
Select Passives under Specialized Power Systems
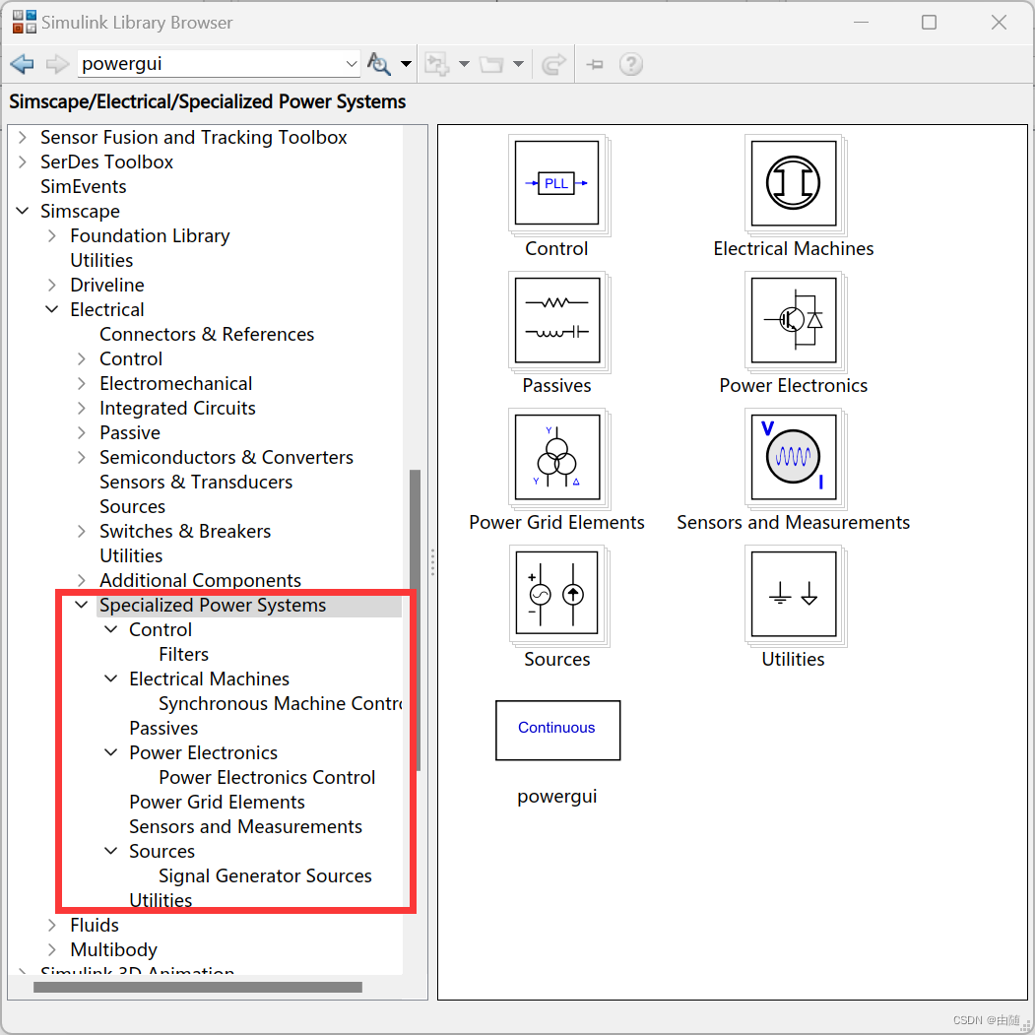tap(163, 729)
